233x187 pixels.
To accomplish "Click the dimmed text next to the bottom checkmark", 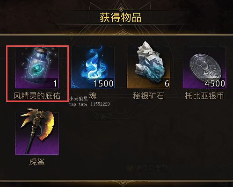I will click(x=152, y=168).
